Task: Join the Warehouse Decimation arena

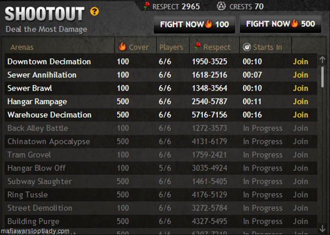Action: (301, 115)
